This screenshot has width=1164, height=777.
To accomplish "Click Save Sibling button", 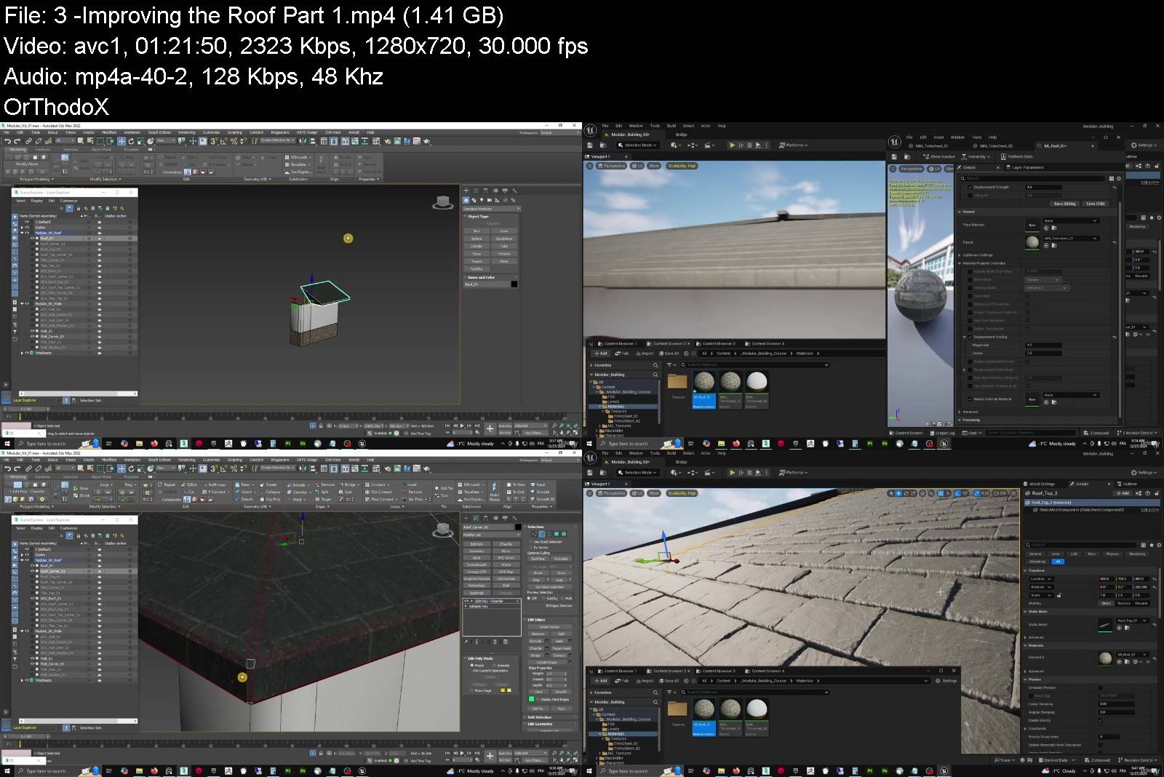I will point(1064,204).
